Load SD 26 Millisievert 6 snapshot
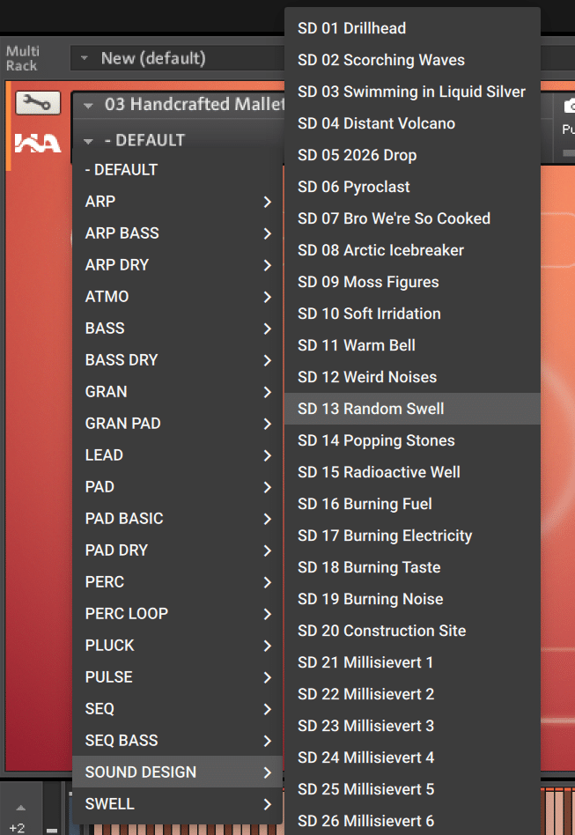575x835 pixels. pyautogui.click(x=413, y=820)
